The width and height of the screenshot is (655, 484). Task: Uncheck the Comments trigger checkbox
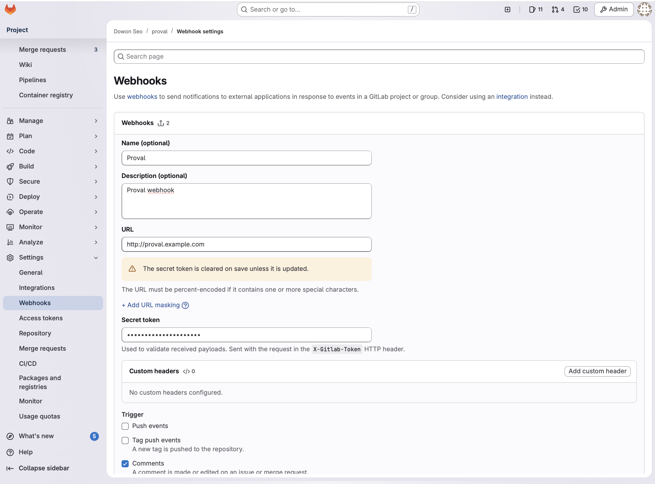point(125,464)
